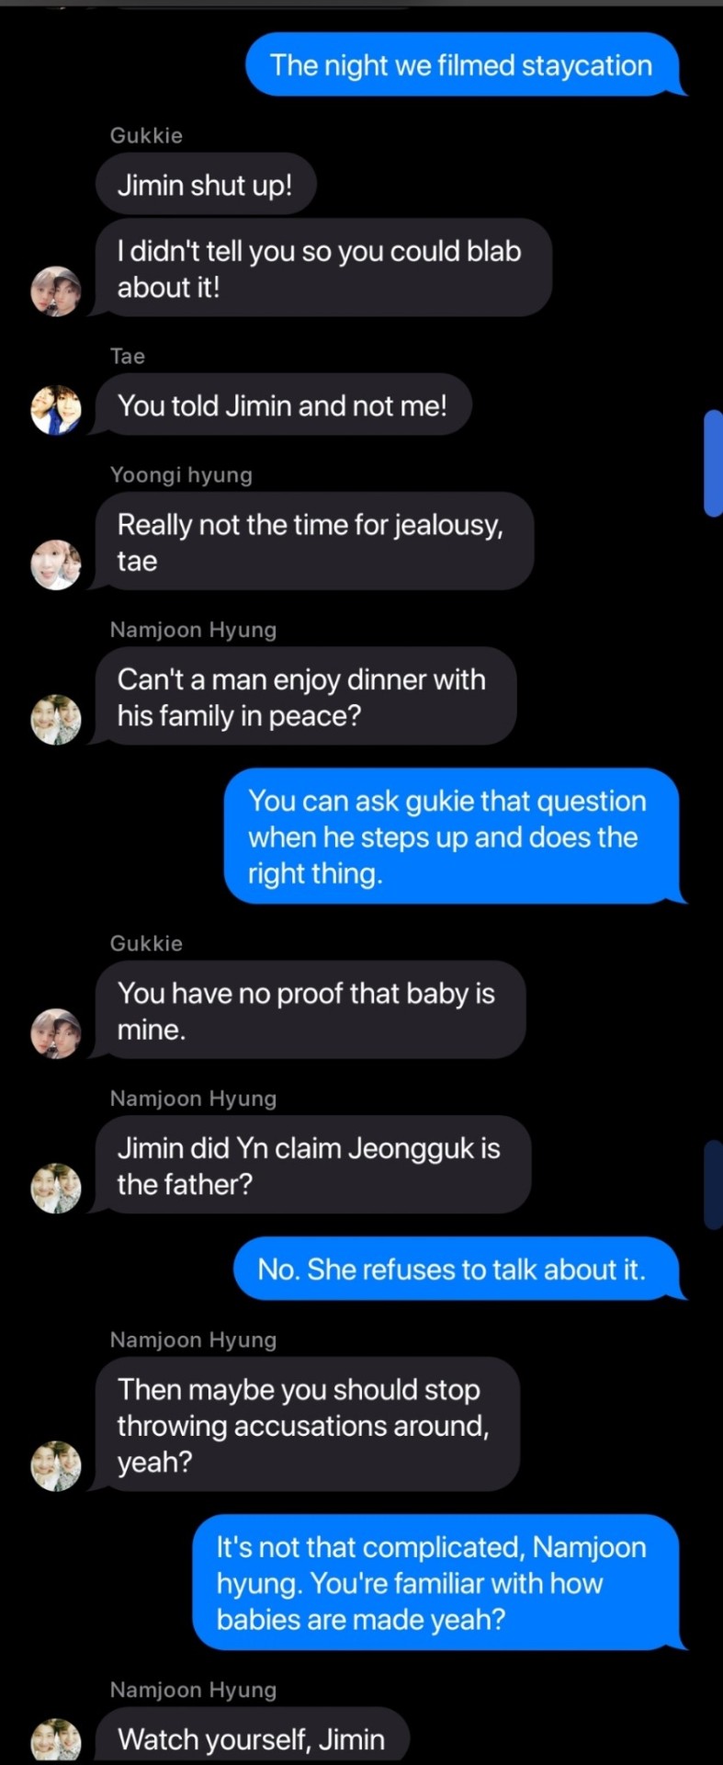This screenshot has width=723, height=1765.
Task: Open Tae's profile picture
Action: (56, 409)
